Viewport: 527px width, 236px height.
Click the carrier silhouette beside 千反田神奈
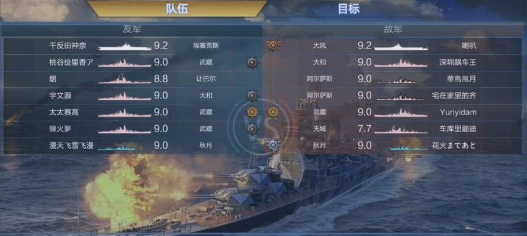click(125, 47)
